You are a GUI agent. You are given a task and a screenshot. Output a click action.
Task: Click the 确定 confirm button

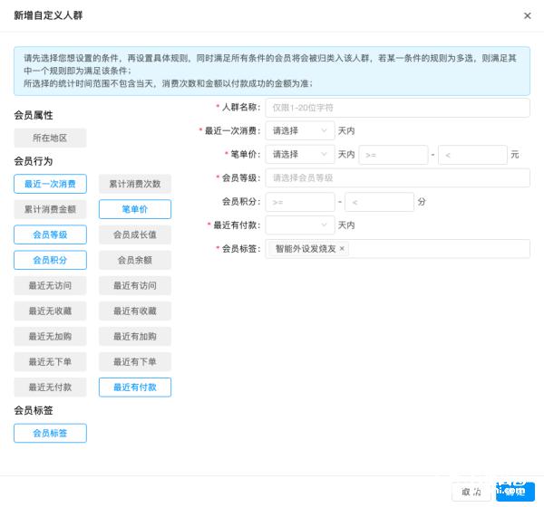515,492
